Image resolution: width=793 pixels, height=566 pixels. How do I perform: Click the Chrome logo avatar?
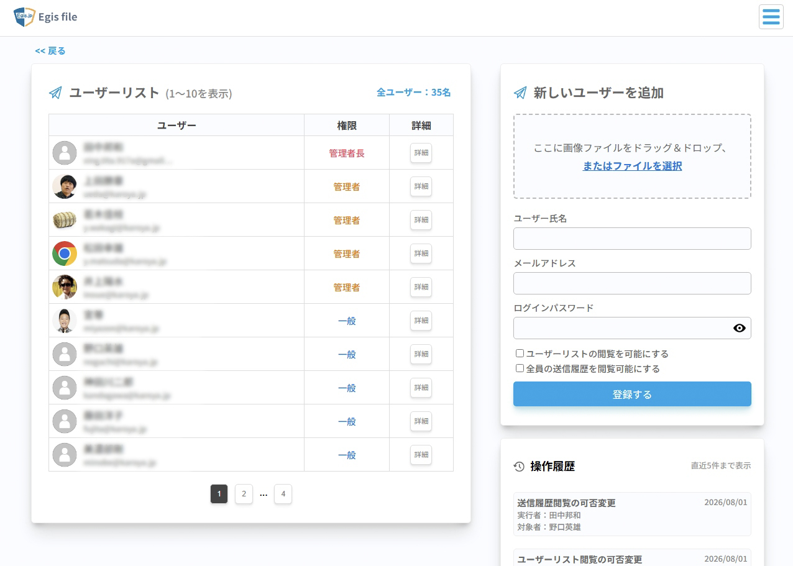[x=65, y=253]
